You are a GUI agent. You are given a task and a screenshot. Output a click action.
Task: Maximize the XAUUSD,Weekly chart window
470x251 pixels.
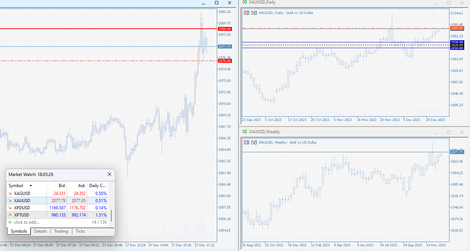pos(449,132)
